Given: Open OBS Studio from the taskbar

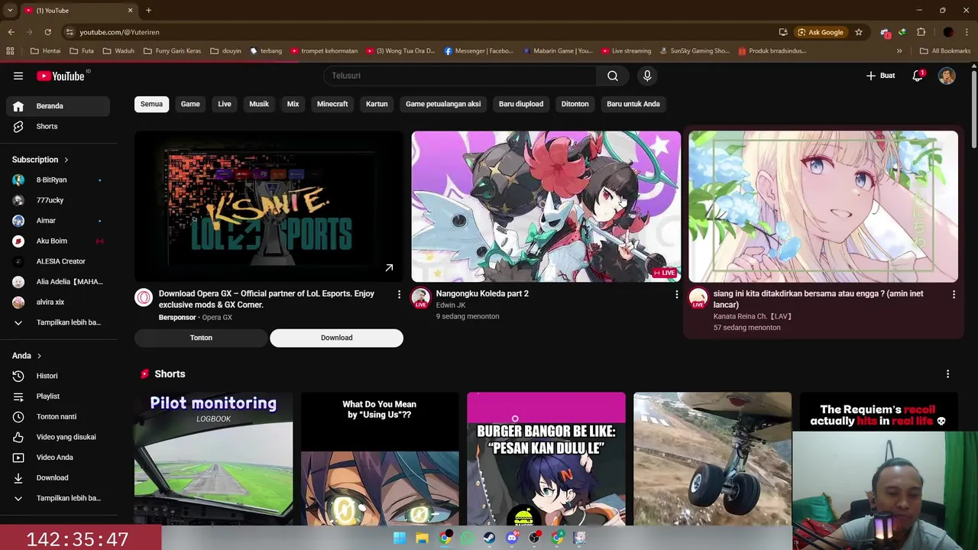Looking at the screenshot, I should point(535,539).
